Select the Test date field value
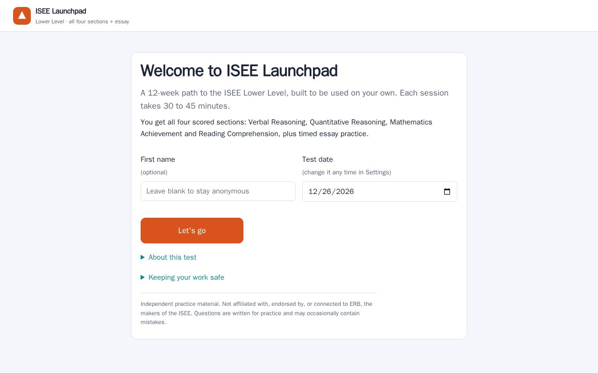The image size is (598, 373). [x=331, y=192]
